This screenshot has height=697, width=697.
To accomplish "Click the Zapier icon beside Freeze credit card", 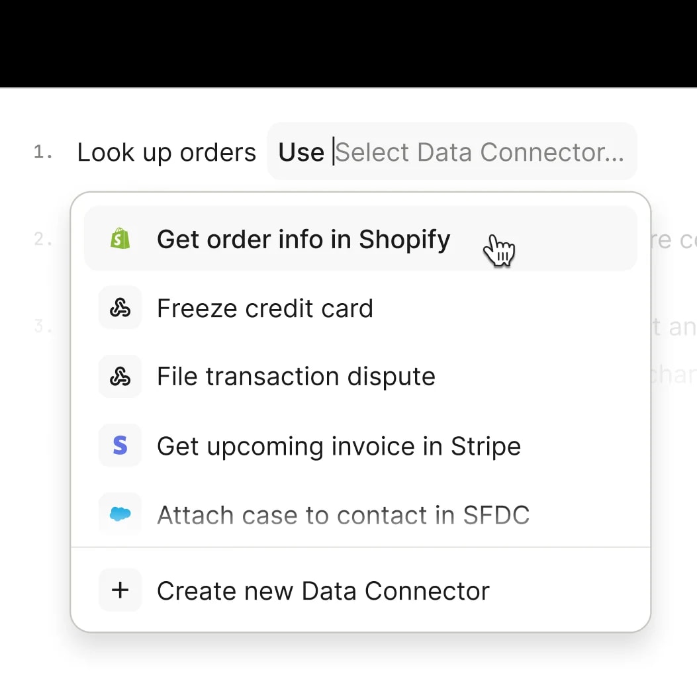I will [120, 307].
